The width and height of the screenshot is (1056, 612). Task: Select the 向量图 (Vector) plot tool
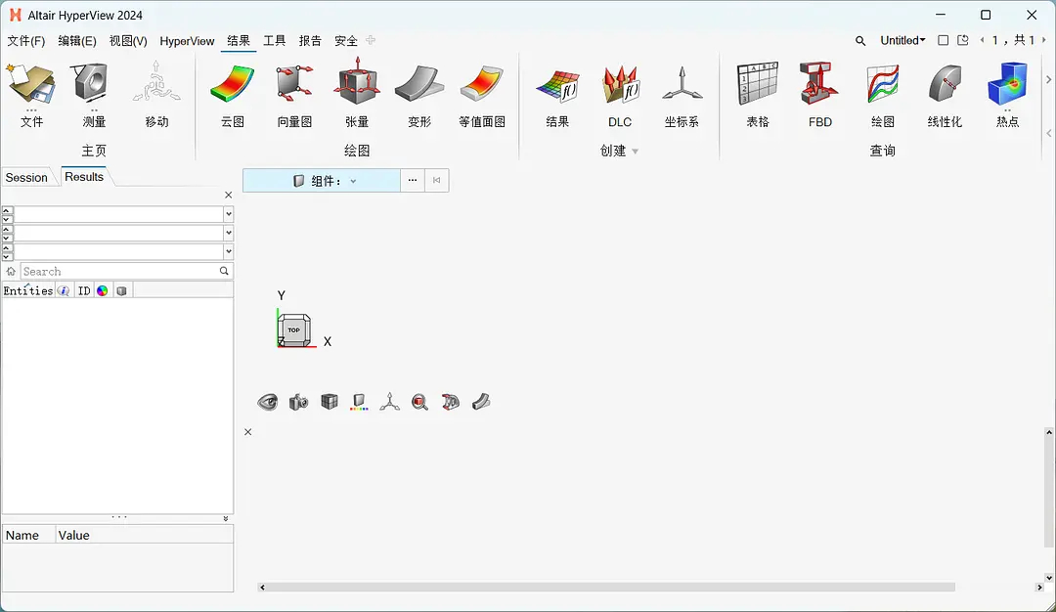click(294, 94)
